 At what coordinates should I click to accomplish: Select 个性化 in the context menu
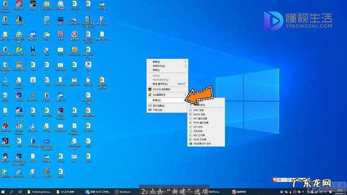(158, 110)
